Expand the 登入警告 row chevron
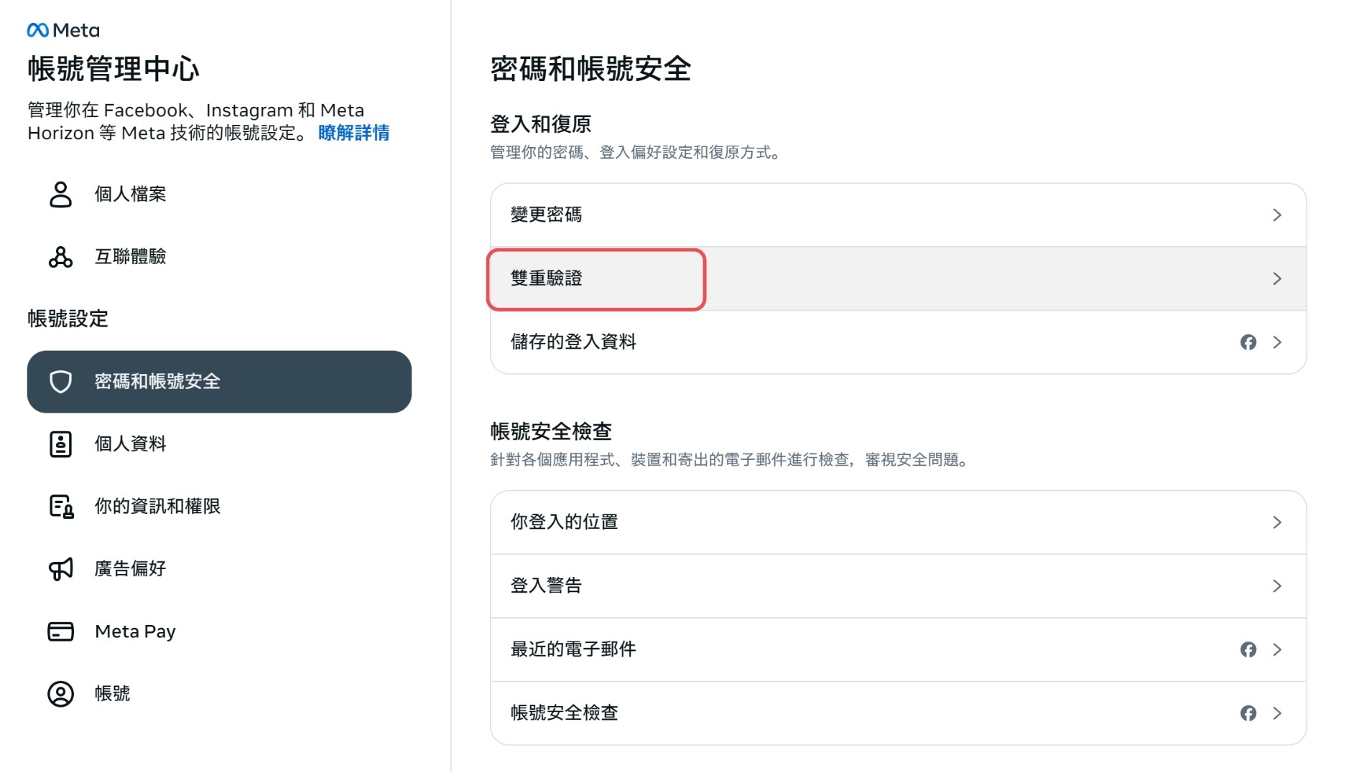Image resolution: width=1354 pixels, height=775 pixels. pyautogui.click(x=1277, y=586)
